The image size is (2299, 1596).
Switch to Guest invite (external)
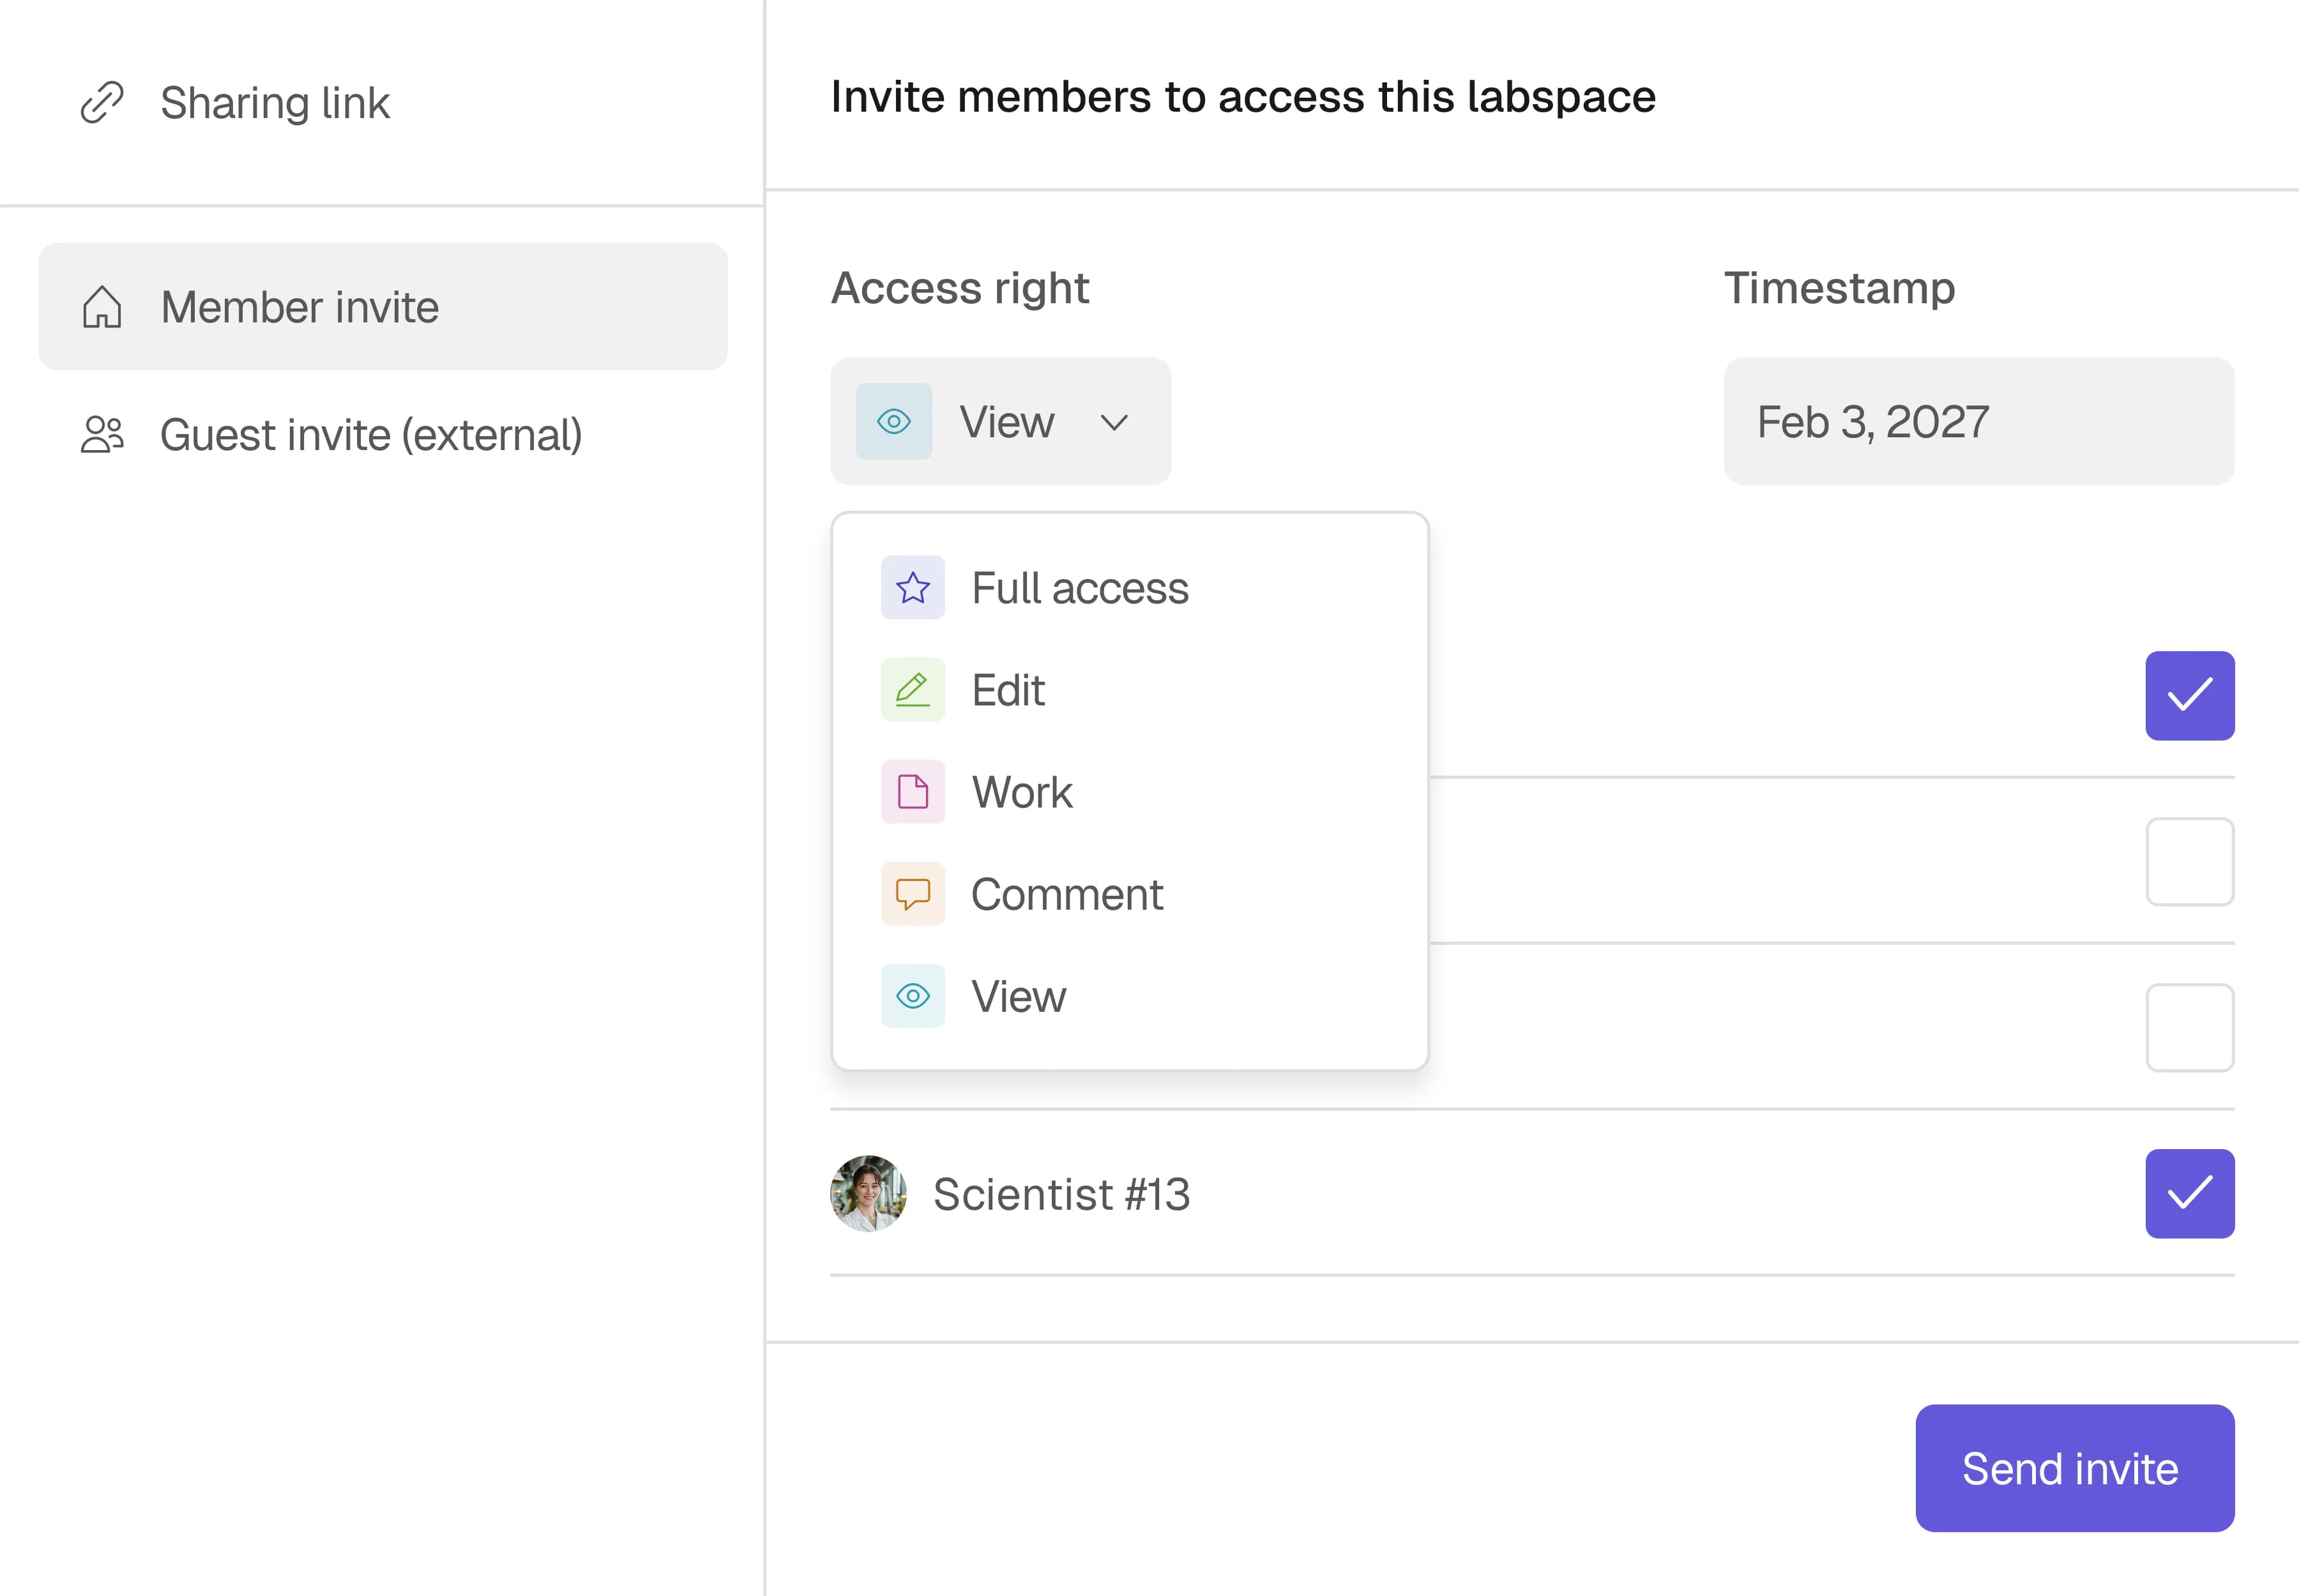(382, 434)
